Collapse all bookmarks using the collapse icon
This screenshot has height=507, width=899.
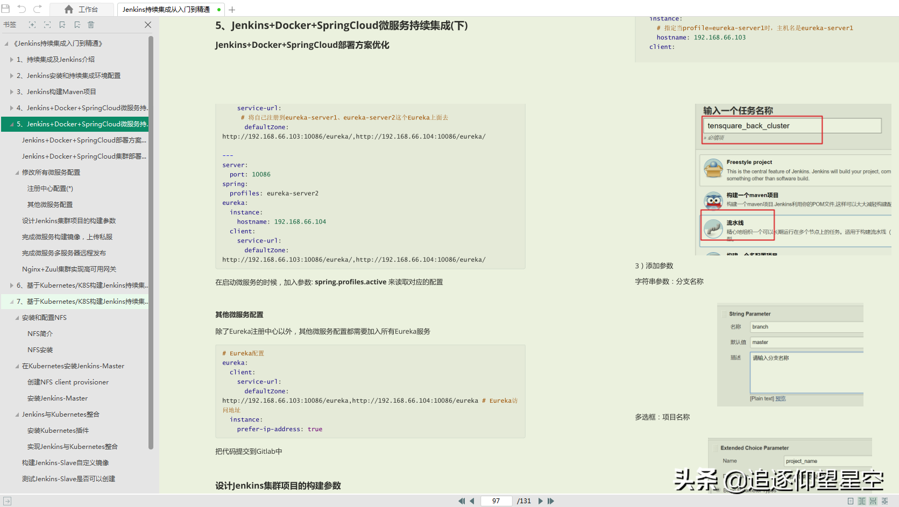(47, 25)
